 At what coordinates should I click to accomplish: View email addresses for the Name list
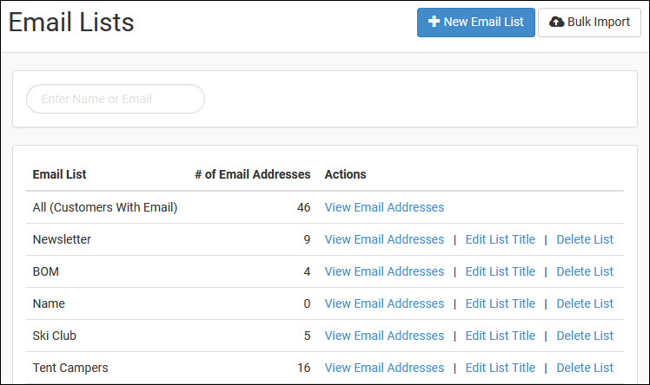tap(384, 303)
